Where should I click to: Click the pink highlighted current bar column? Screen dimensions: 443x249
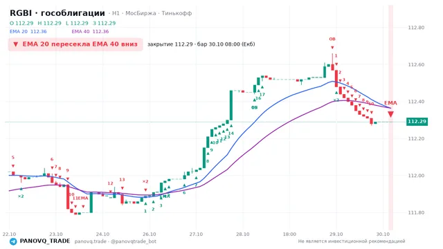pyautogui.click(x=390, y=117)
